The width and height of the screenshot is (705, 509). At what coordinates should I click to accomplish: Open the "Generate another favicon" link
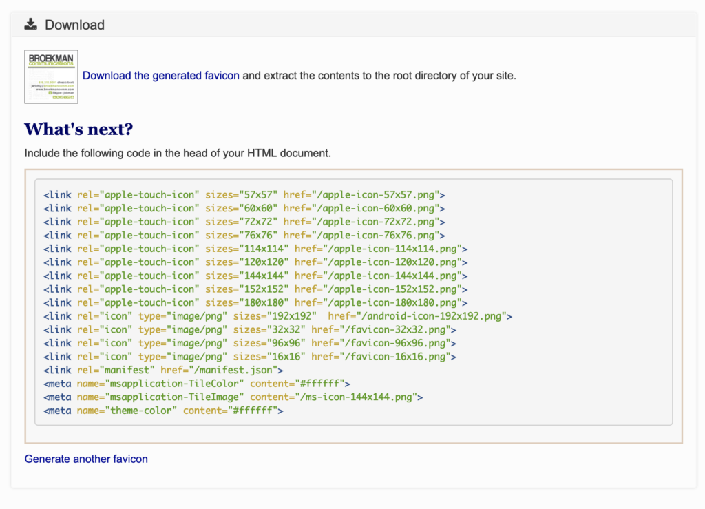tap(86, 459)
